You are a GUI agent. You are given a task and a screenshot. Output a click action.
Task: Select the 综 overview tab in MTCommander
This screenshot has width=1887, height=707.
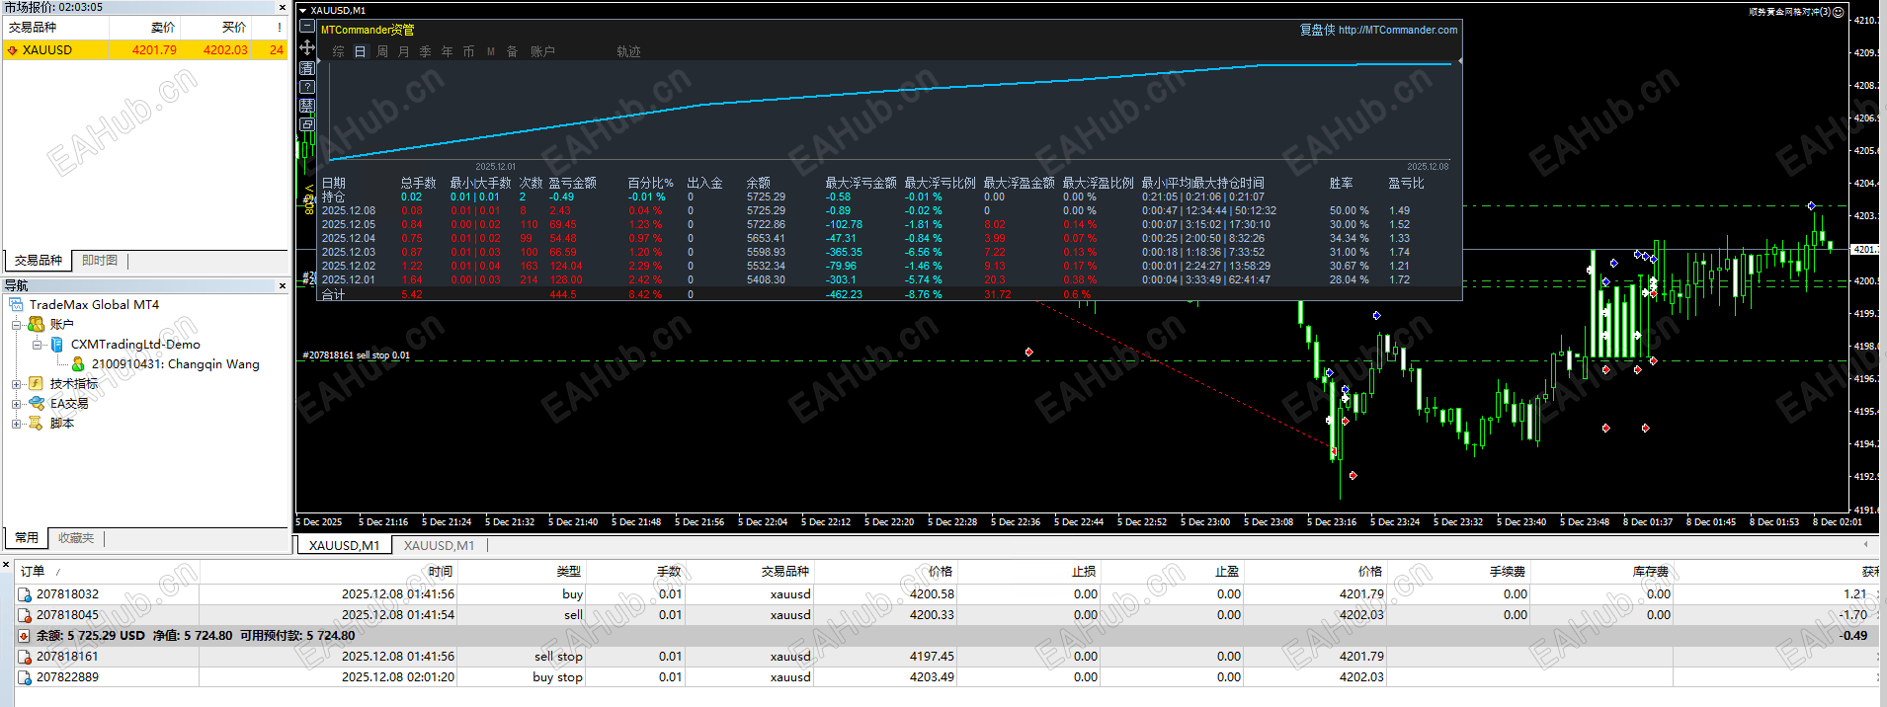(339, 51)
